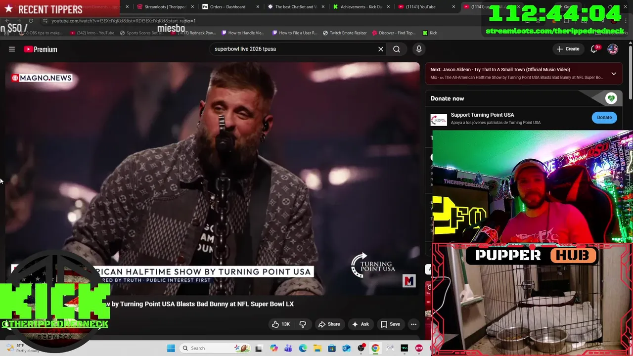Open Microsoft Teams taskbar icon
This screenshot has height=356, width=633.
coord(288,348)
